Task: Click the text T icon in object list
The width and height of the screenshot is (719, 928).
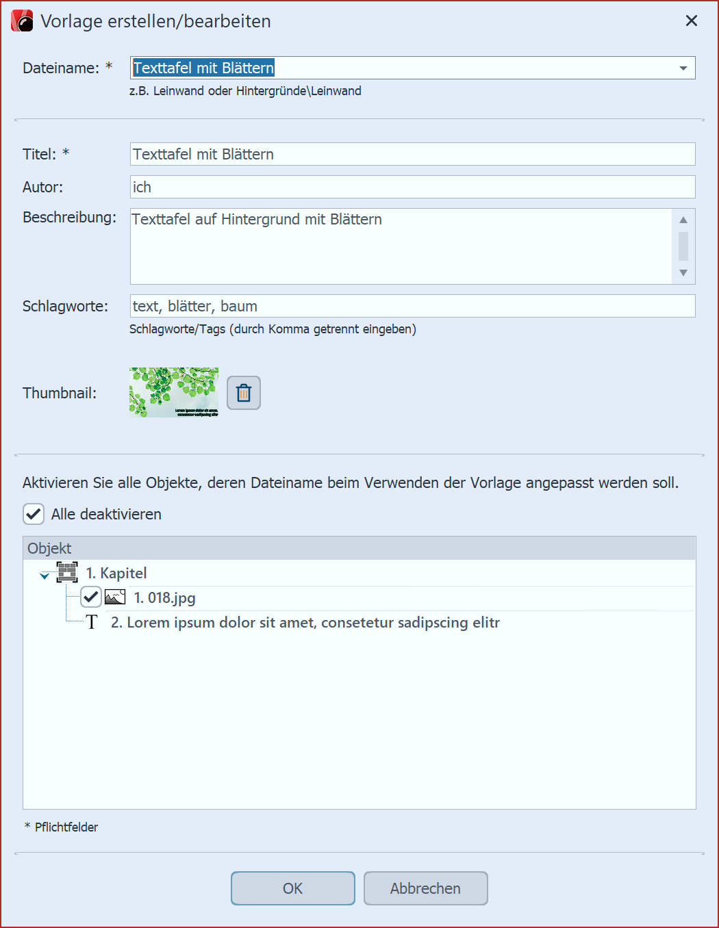Action: click(92, 622)
